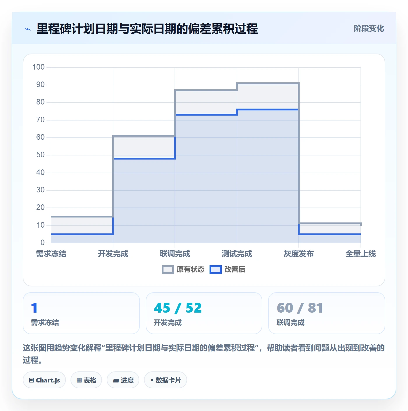Click the square icon in Chart.js chip
Screen dimensions: 408x411
[x=31, y=380]
